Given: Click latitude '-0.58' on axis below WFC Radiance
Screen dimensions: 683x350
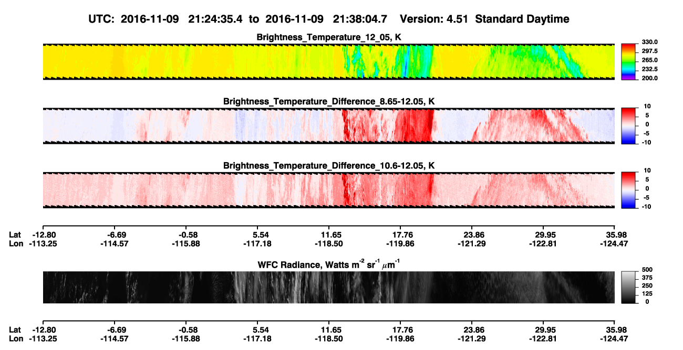Looking at the screenshot, I should [x=185, y=330].
